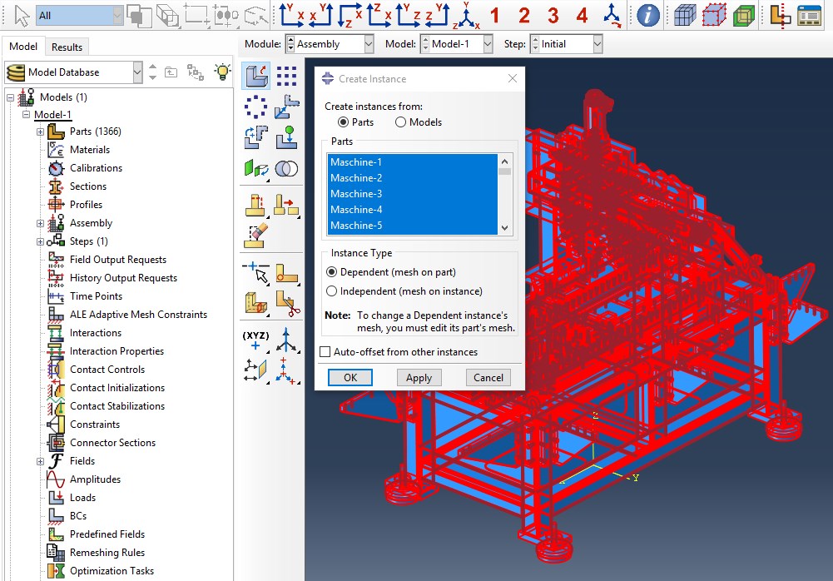Click the Create Datum Axis tool icon
This screenshot has width=833, height=581.
287,340
